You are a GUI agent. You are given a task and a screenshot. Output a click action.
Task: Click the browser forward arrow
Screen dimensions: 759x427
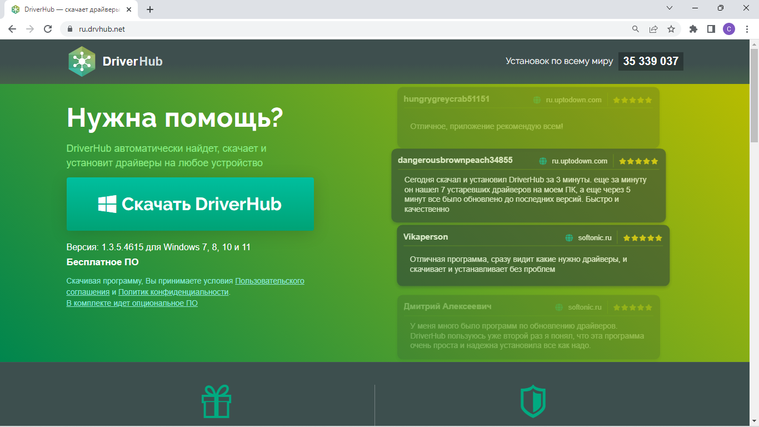click(30, 29)
